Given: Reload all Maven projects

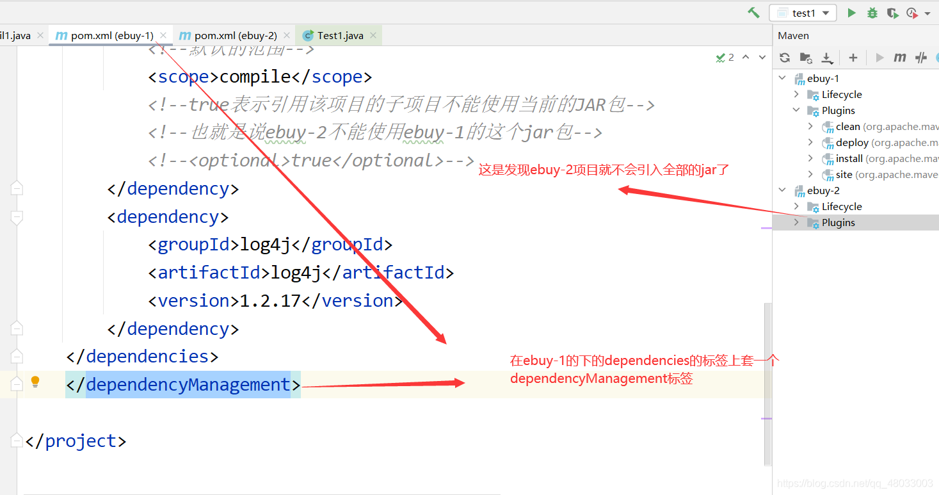Looking at the screenshot, I should pyautogui.click(x=785, y=58).
